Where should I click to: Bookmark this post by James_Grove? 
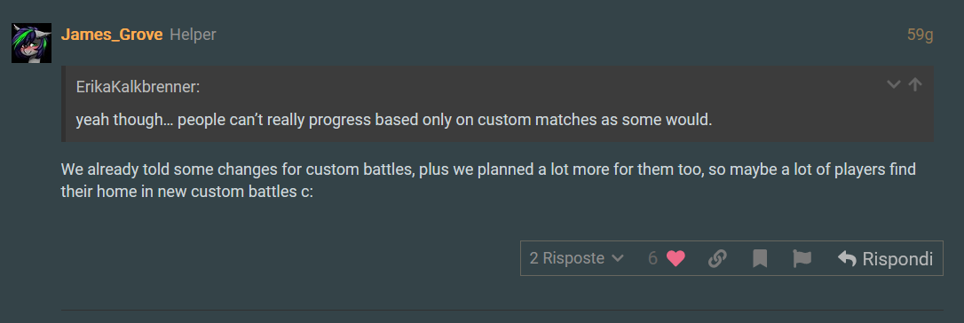pyautogui.click(x=760, y=258)
